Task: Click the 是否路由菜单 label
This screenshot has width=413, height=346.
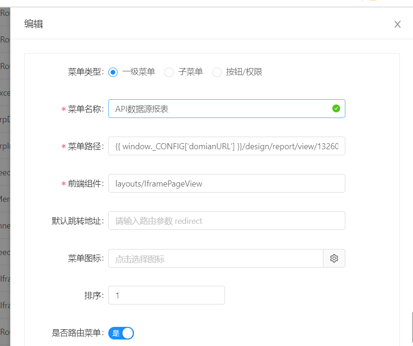Action: coord(78,333)
